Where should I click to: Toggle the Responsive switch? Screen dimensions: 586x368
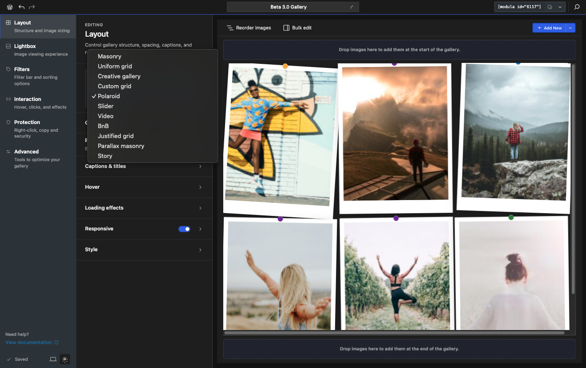click(184, 229)
